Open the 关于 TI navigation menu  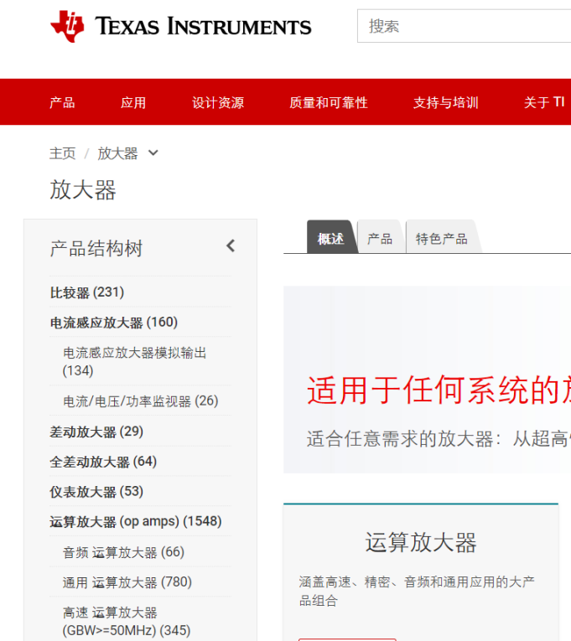click(544, 102)
